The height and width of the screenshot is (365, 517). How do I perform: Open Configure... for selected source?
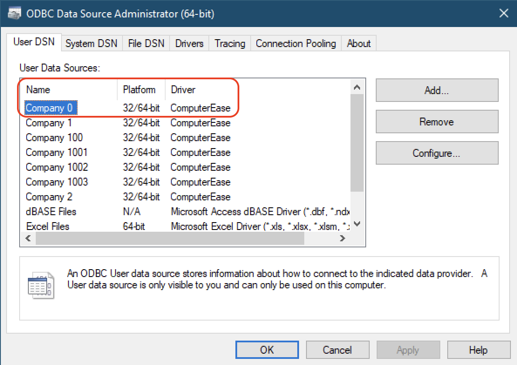point(436,153)
